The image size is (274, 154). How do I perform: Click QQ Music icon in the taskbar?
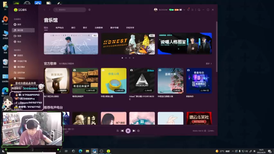point(109,151)
